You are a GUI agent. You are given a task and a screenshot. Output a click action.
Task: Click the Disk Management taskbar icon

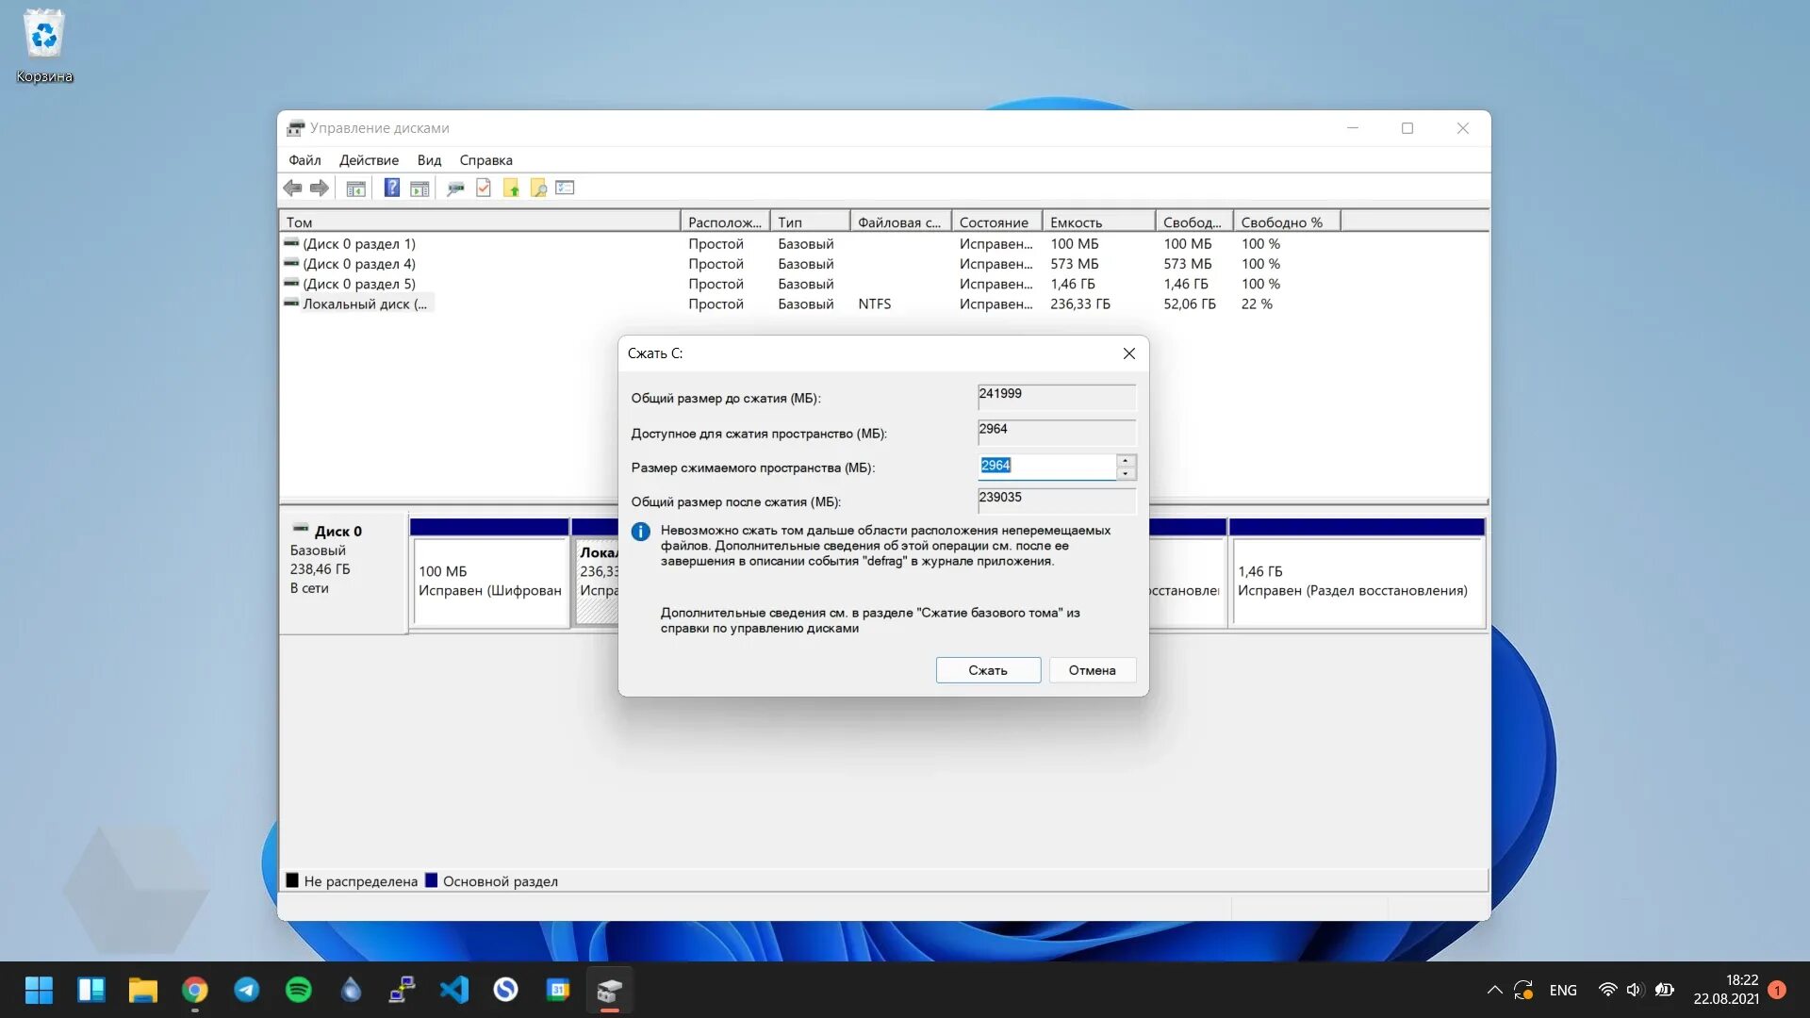pyautogui.click(x=610, y=990)
